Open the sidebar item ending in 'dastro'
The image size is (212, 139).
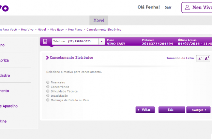(x=5, y=76)
